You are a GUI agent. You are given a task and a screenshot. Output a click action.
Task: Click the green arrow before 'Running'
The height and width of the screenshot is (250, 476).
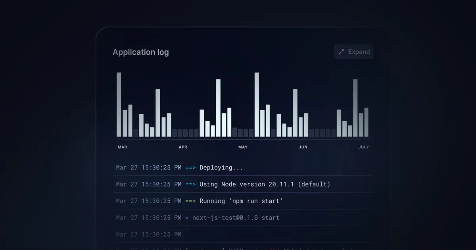[x=190, y=201]
